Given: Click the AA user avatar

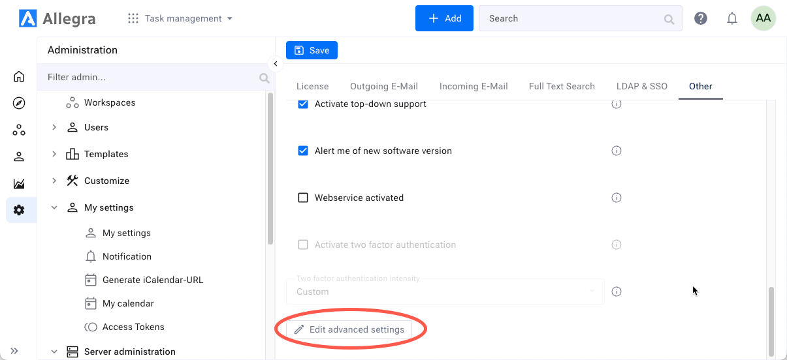Looking at the screenshot, I should [x=763, y=18].
